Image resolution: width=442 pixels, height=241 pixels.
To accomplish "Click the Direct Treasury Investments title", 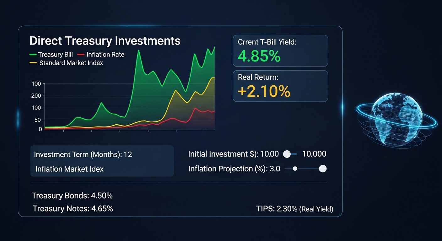I will (x=105, y=41).
